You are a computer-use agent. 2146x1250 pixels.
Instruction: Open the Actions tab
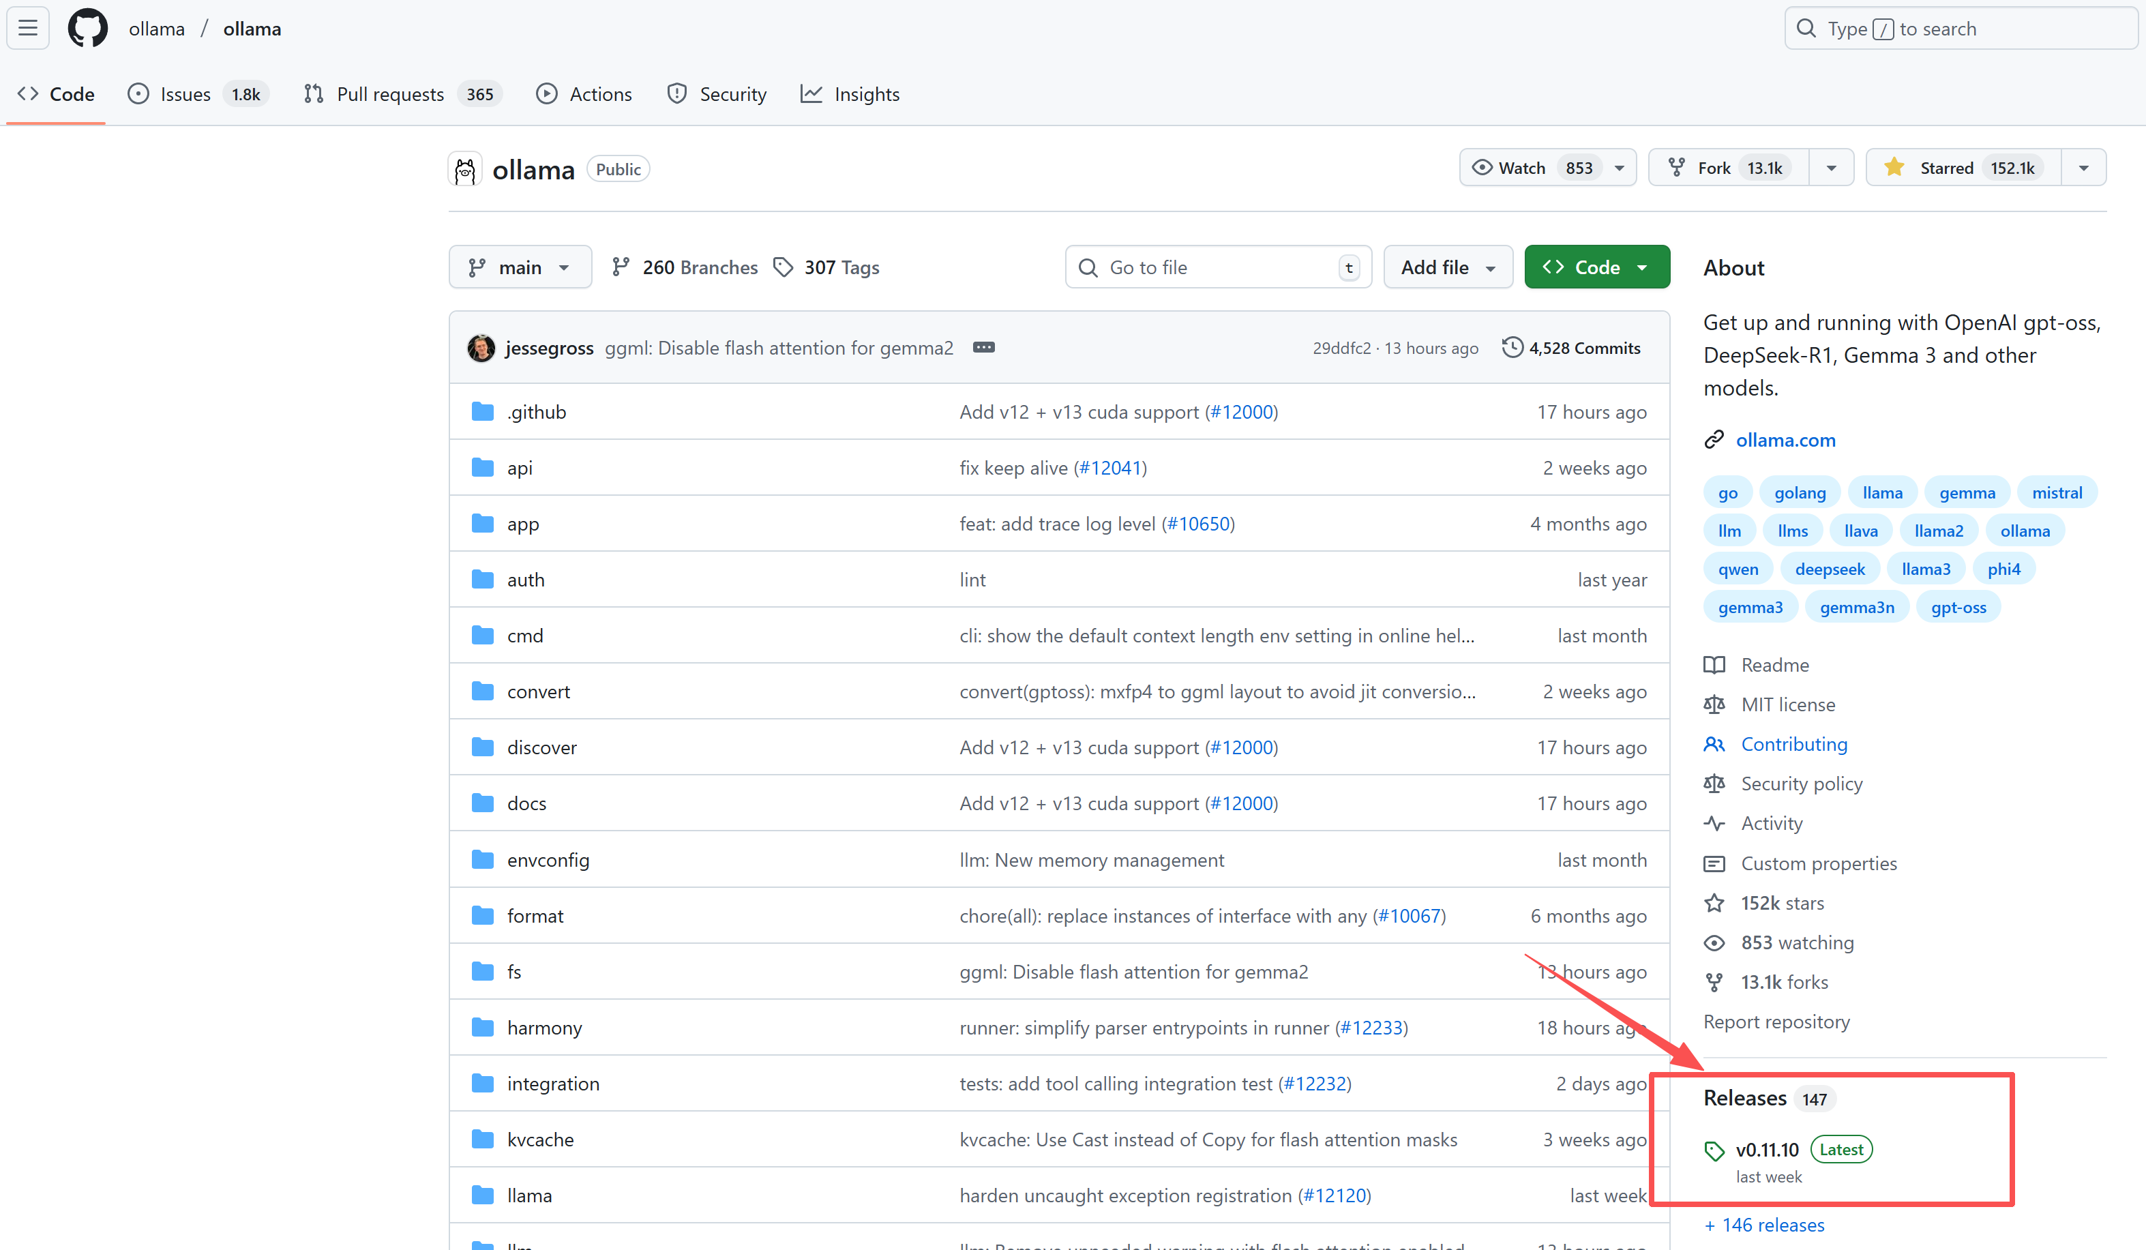584,93
